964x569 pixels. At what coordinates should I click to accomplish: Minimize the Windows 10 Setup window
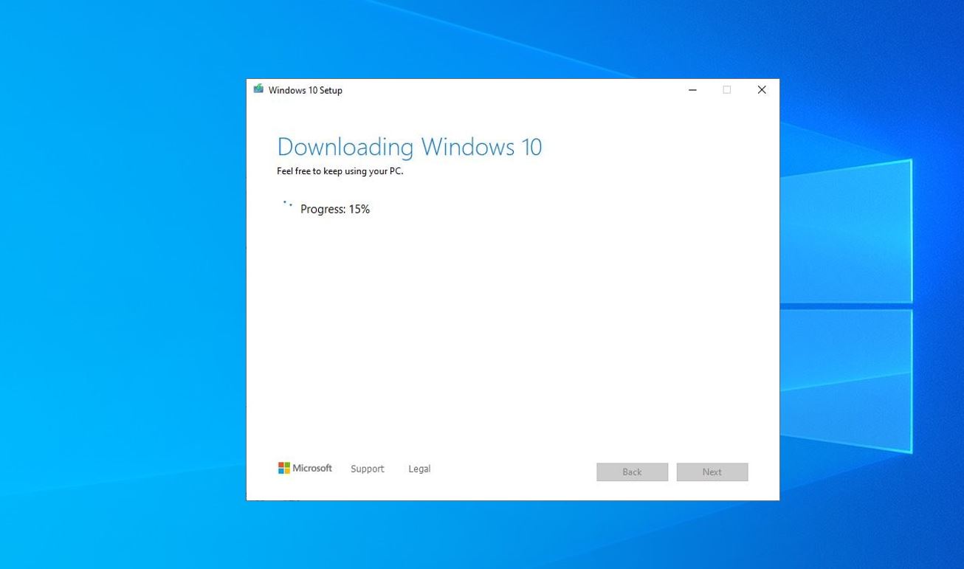click(x=692, y=90)
